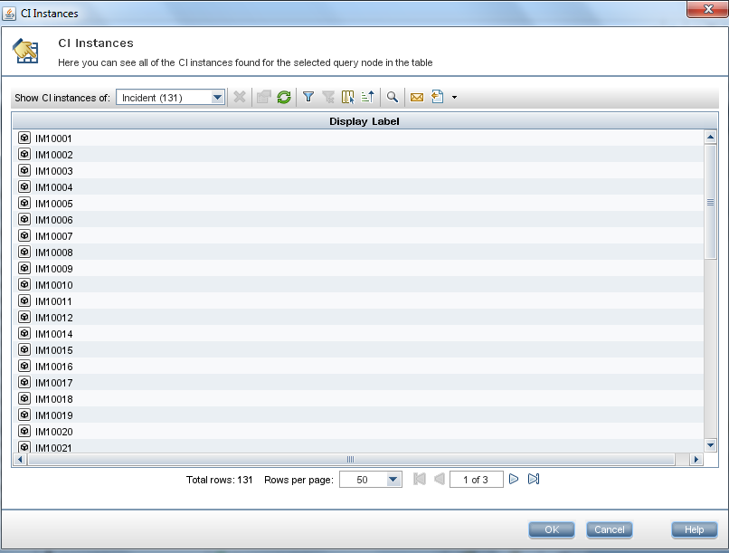
Task: Click the vertical scrollbar thumb
Action: tap(710, 202)
